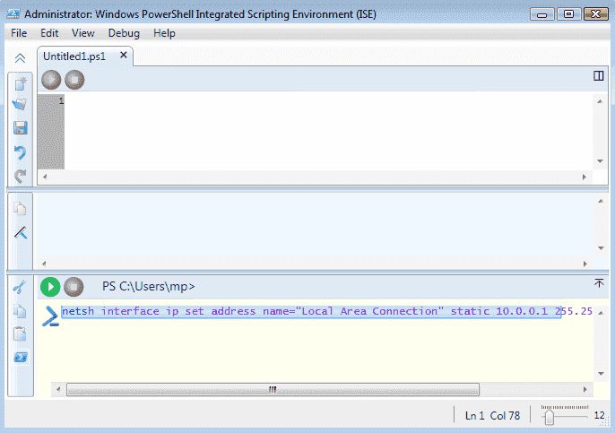The width and height of the screenshot is (615, 433).
Task: Click the Redo arrow icon
Action: click(x=20, y=176)
